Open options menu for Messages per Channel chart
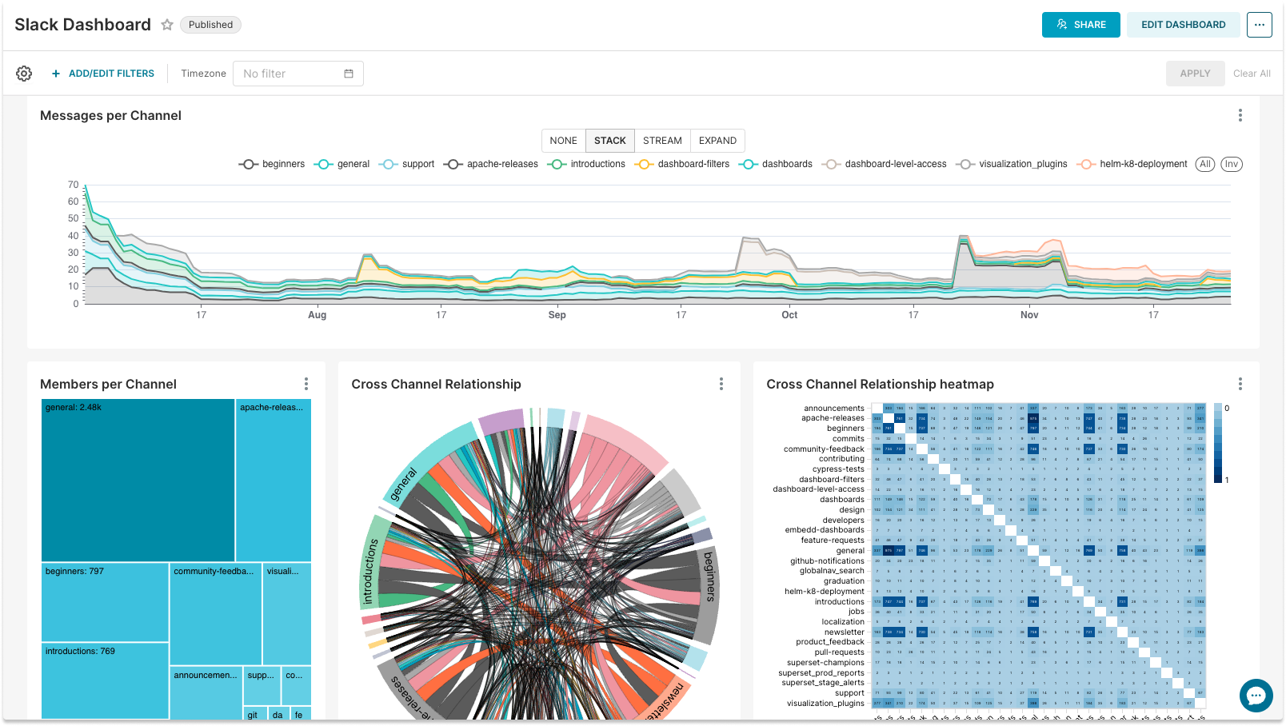The width and height of the screenshot is (1286, 726). click(x=1240, y=115)
